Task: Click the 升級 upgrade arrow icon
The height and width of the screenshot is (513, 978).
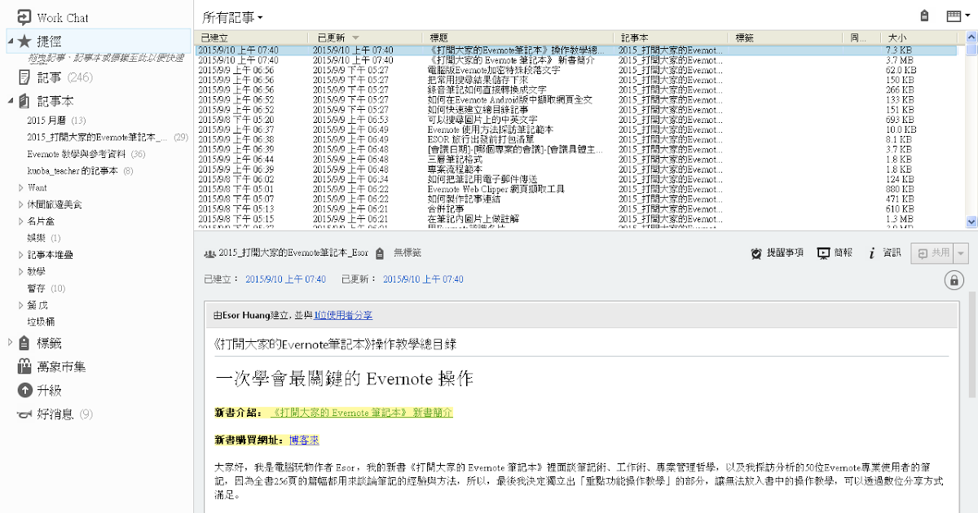Action: (24, 390)
